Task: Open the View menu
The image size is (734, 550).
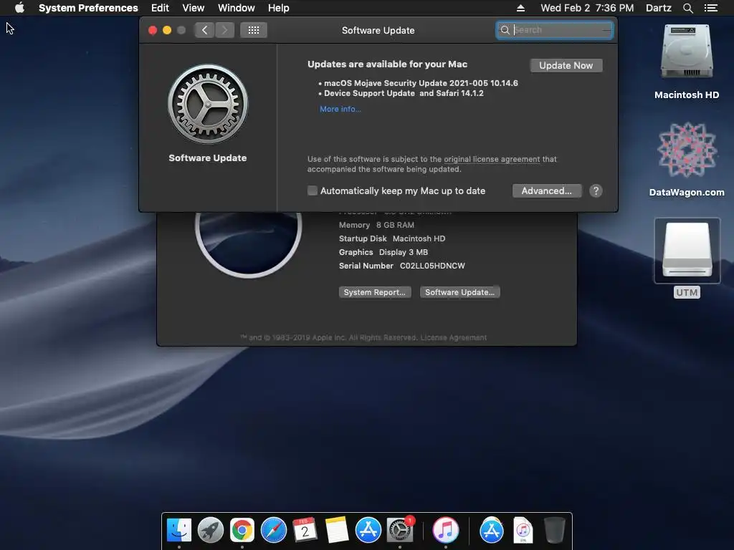Action: (x=194, y=8)
